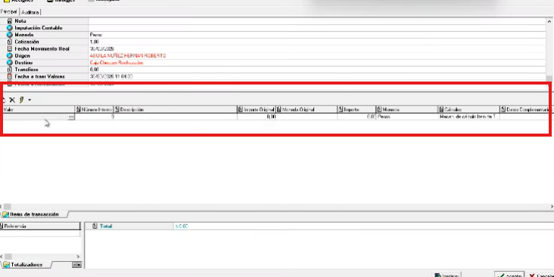Select the lock icon beside the Nota field

tap(10, 21)
